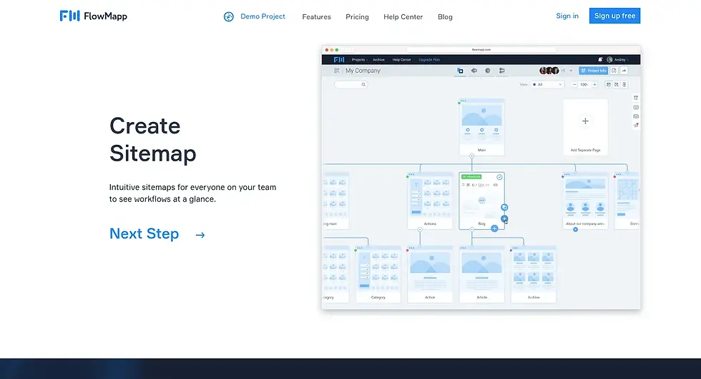Click the 100% zoom value
The height and width of the screenshot is (379, 701).
pos(584,84)
